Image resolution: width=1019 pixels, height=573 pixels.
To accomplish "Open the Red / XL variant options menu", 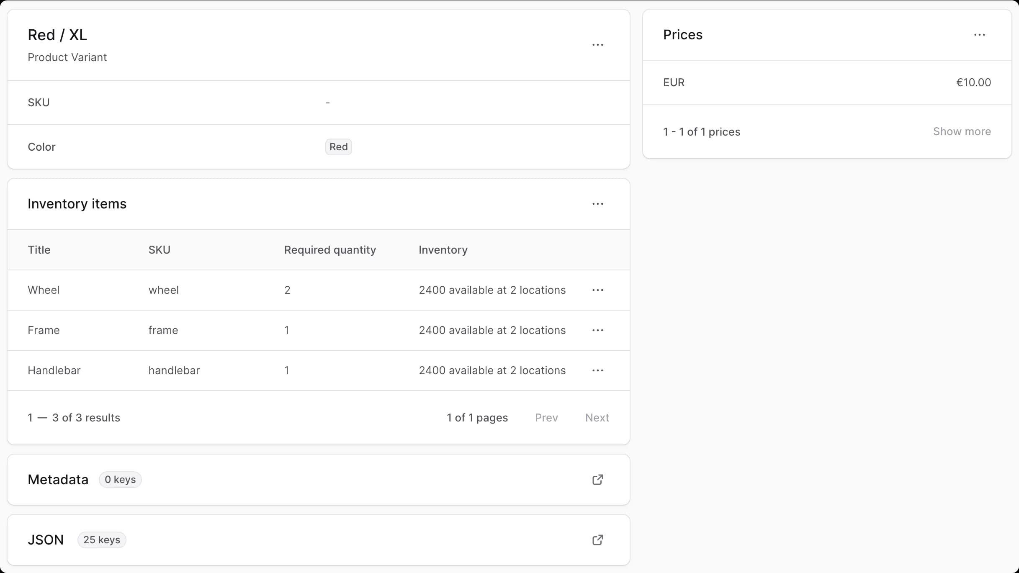I will click(x=597, y=45).
